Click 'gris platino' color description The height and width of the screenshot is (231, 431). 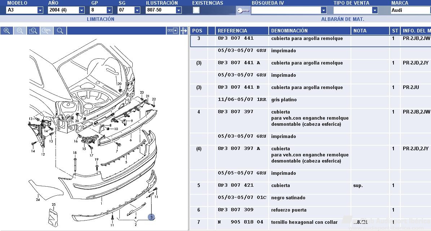click(x=284, y=100)
